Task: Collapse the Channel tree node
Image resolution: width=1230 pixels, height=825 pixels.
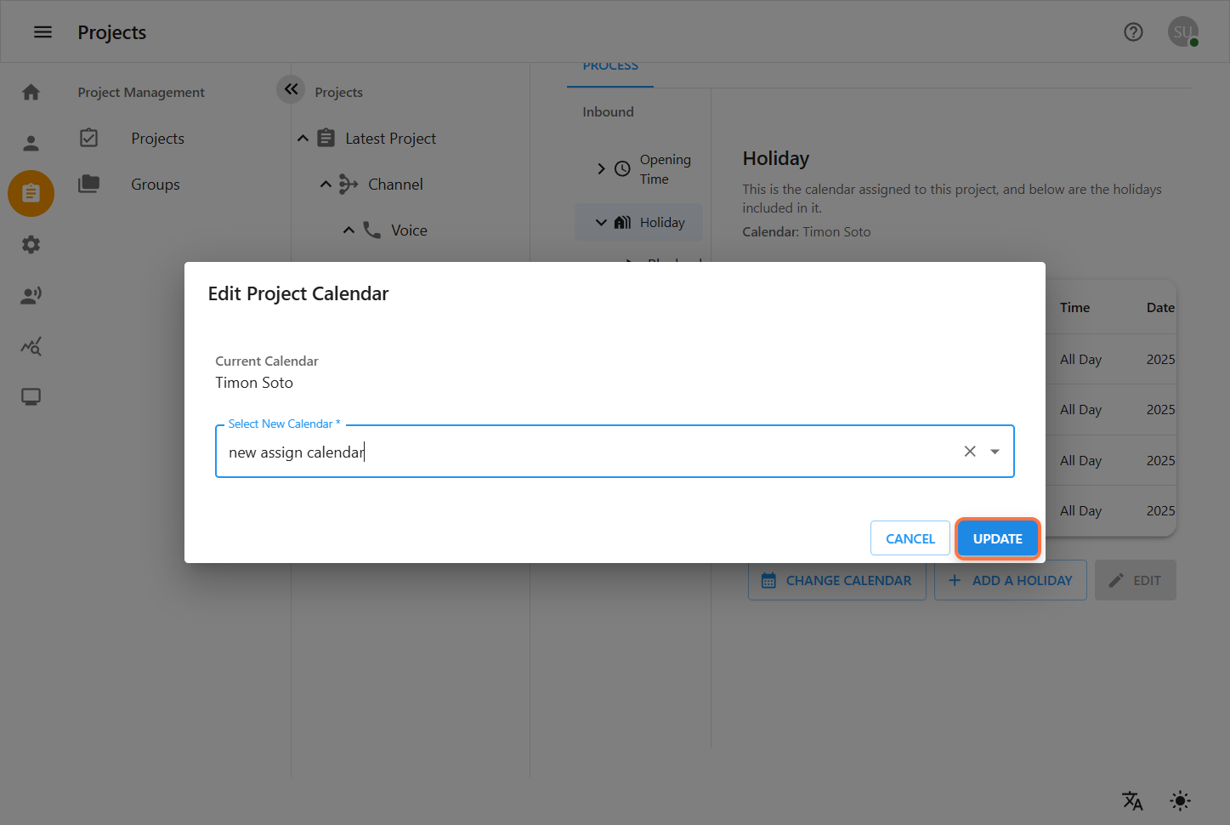Action: point(326,185)
